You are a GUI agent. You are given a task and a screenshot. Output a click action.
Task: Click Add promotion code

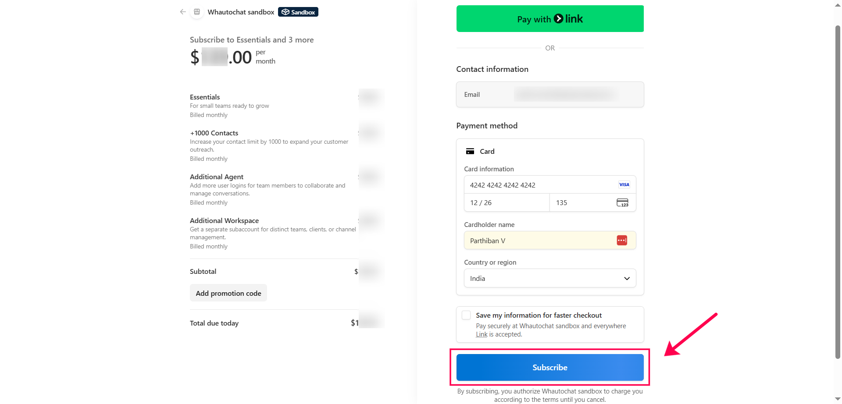[x=228, y=293]
